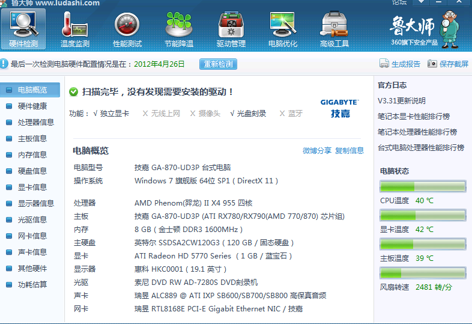Click the AMD Phenom II X4 955 processor text

coord(193,203)
